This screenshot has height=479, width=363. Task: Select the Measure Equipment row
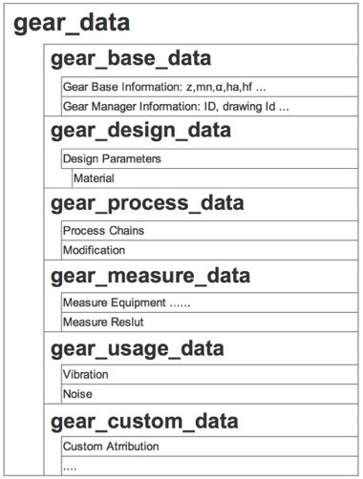pos(209,302)
